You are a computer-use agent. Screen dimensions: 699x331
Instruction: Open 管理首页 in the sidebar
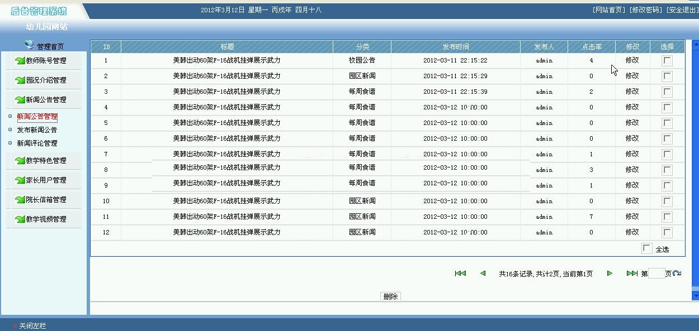click(50, 47)
